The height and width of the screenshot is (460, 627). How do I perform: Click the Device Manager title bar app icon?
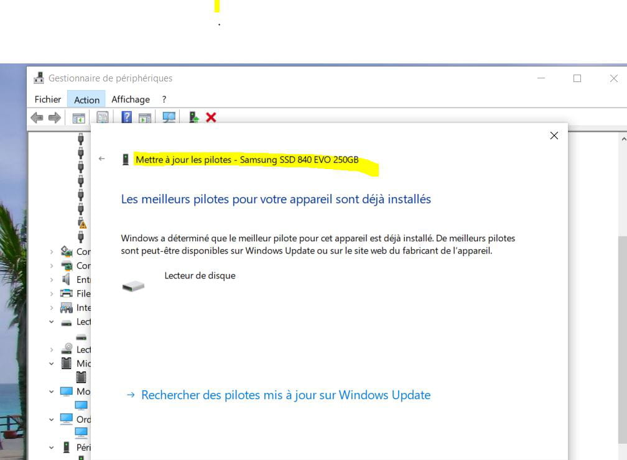(x=39, y=78)
